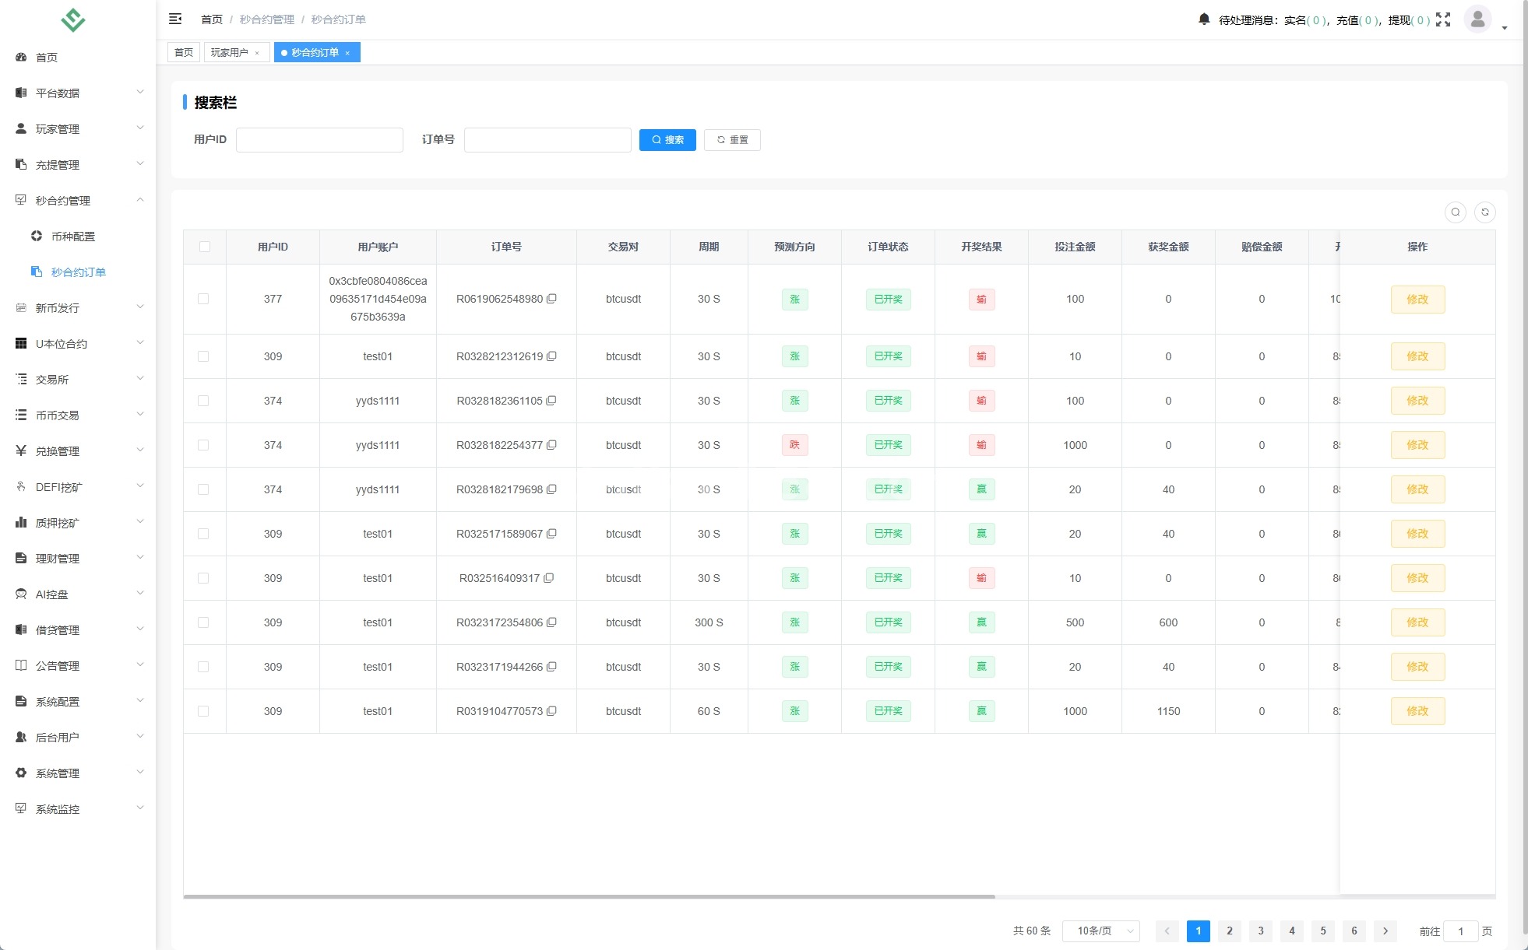Image resolution: width=1528 pixels, height=950 pixels.
Task: Click the magnifier icon above the table
Action: (1455, 212)
